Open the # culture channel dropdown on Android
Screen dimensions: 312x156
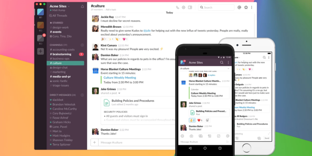pos(228,68)
